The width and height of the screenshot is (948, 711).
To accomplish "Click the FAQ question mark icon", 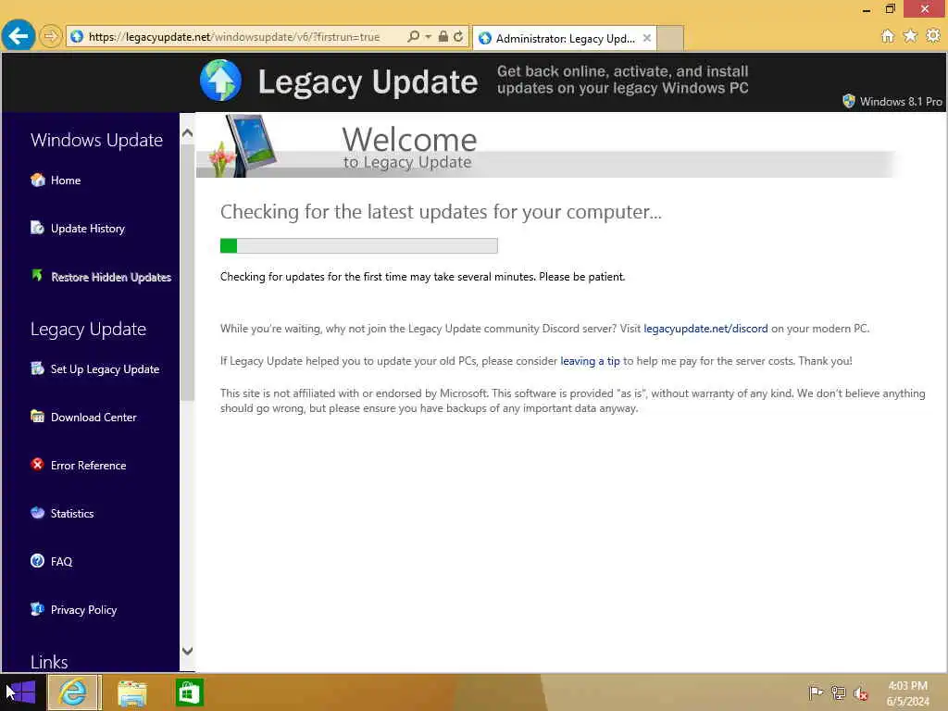I will (37, 560).
